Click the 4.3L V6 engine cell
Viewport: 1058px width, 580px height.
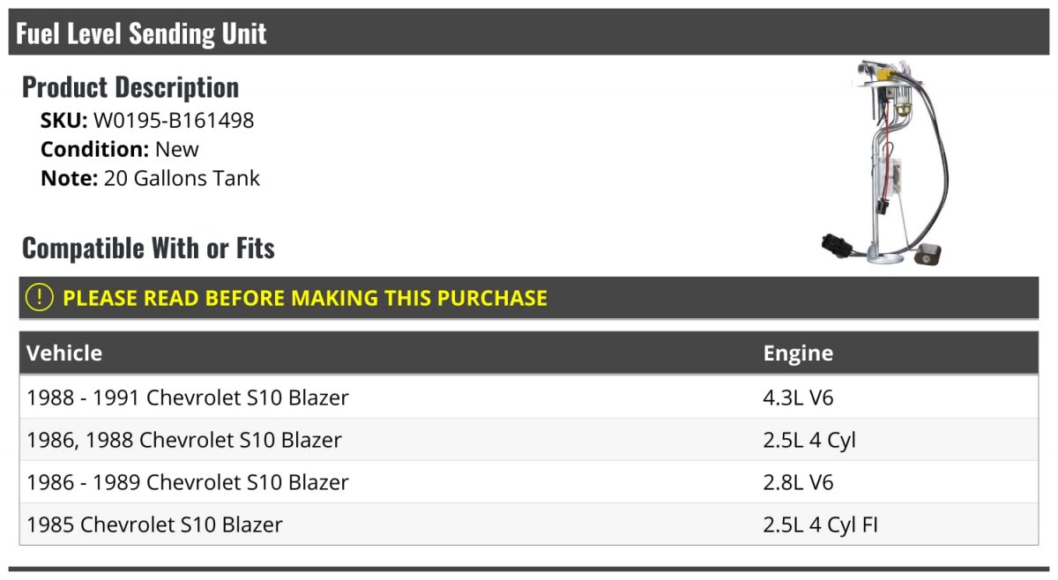click(798, 398)
